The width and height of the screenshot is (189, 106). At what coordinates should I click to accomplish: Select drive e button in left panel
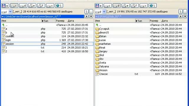[32, 6]
